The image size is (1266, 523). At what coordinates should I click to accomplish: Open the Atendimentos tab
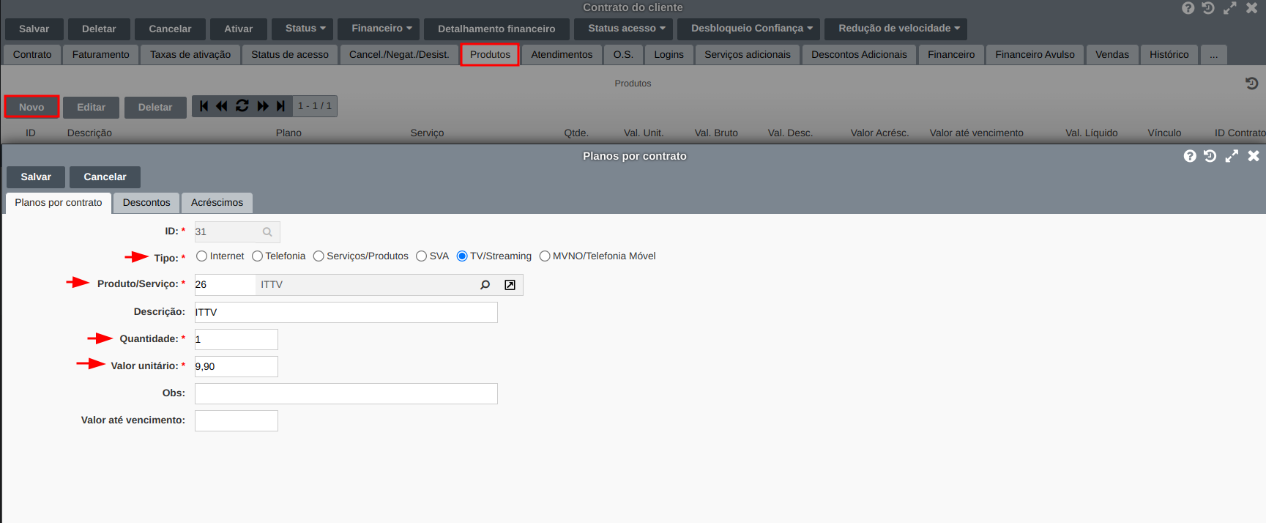pyautogui.click(x=562, y=55)
